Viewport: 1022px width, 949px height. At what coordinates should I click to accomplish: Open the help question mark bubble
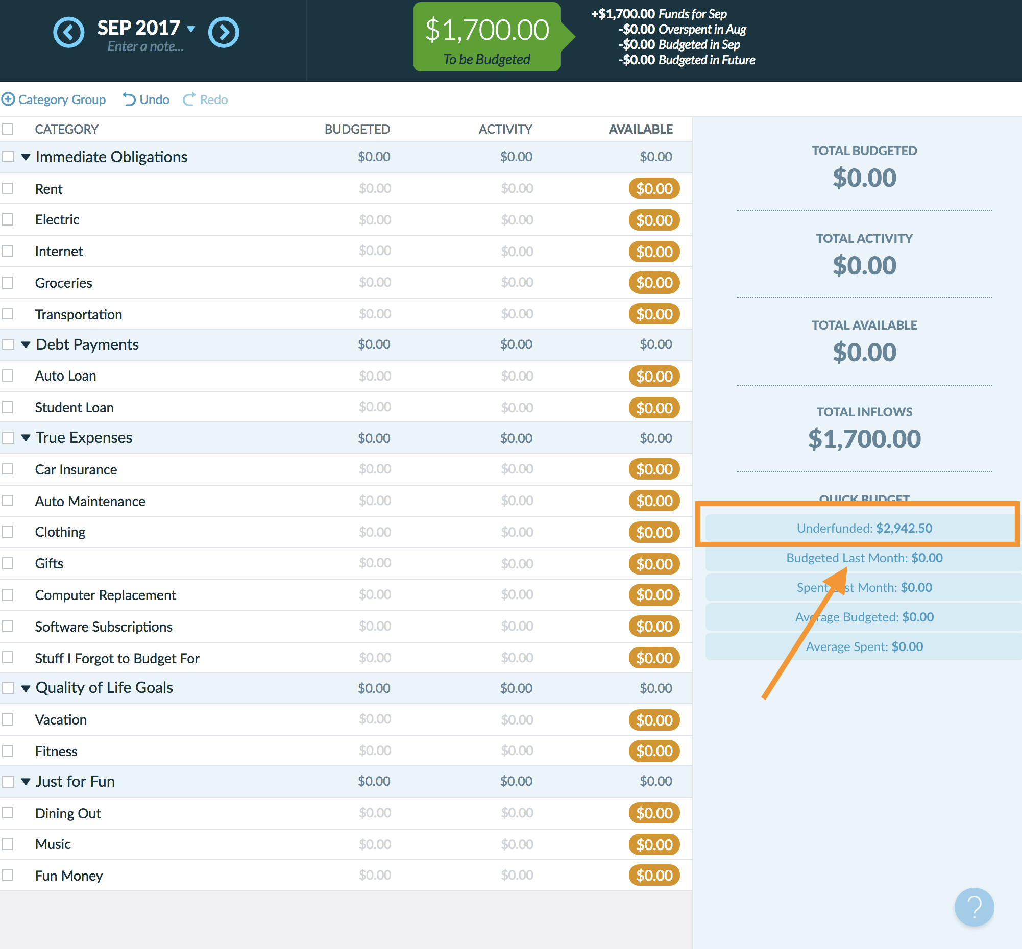pos(974,907)
